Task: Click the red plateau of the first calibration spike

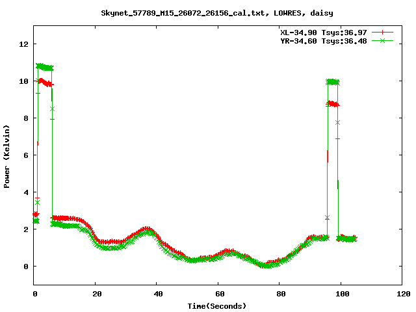Action: pyautogui.click(x=45, y=83)
